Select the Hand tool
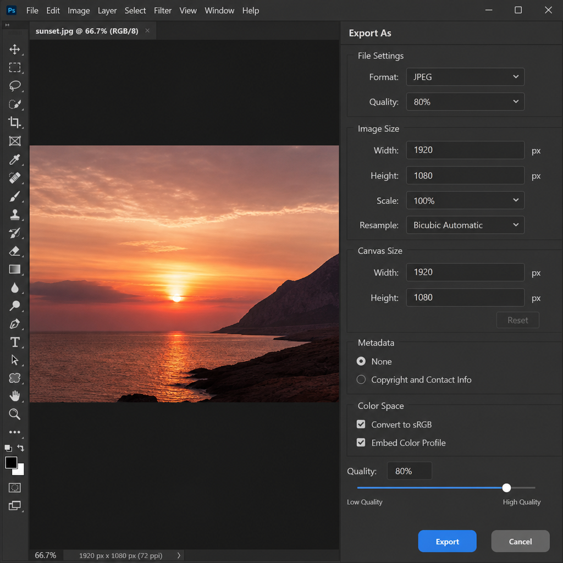The width and height of the screenshot is (563, 563). pos(14,396)
